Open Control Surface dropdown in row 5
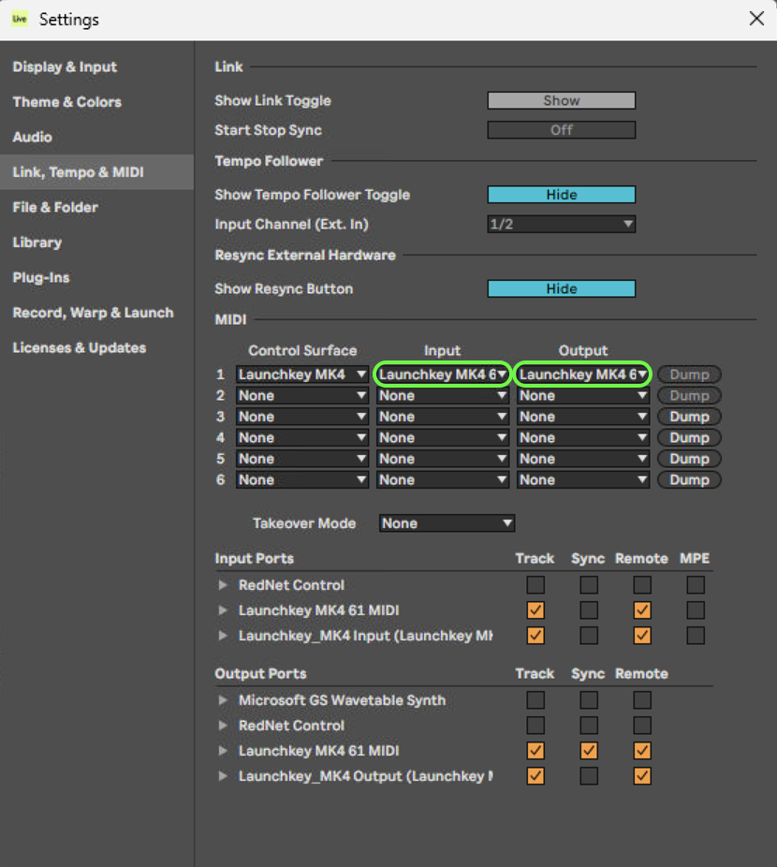Screen dimensions: 777x867 click(x=302, y=459)
